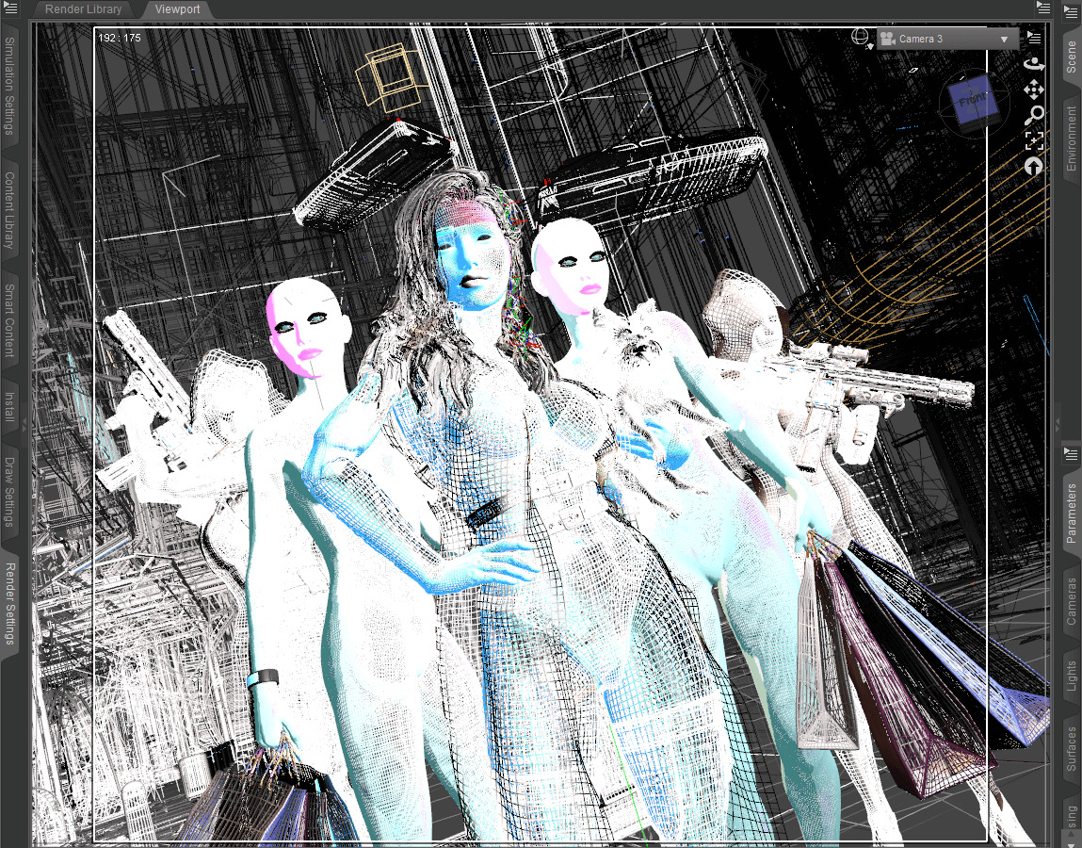This screenshot has width=1082, height=848.
Task: Open the Lights pane tab
Action: (x=1072, y=676)
